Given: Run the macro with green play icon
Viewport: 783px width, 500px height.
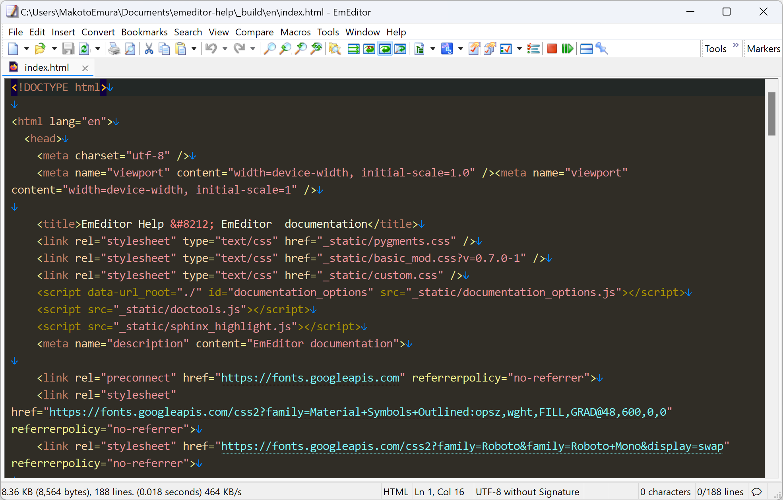Looking at the screenshot, I should pyautogui.click(x=568, y=49).
